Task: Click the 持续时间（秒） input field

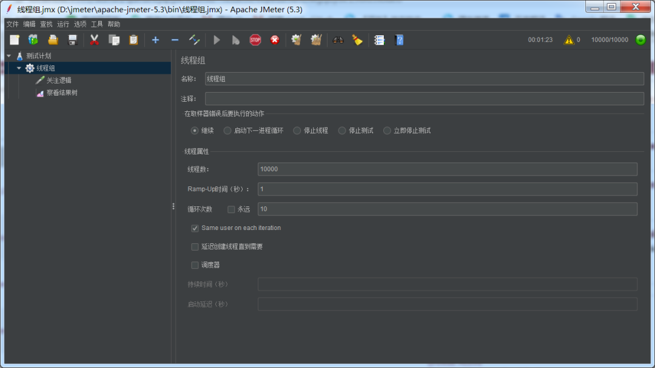Action: (448, 284)
